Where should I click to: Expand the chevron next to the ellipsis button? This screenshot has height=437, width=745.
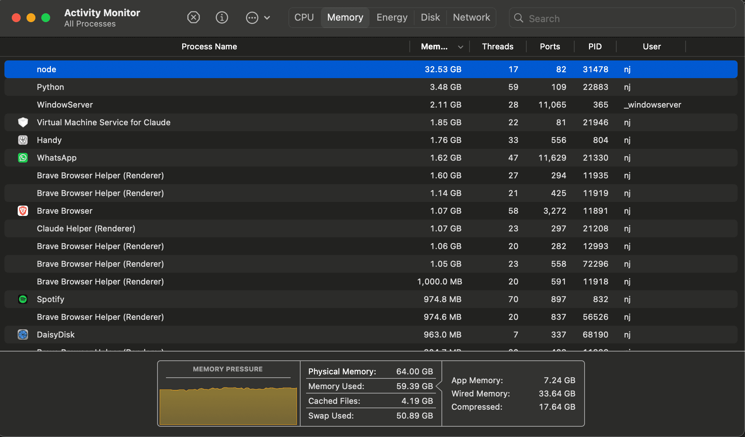[267, 18]
